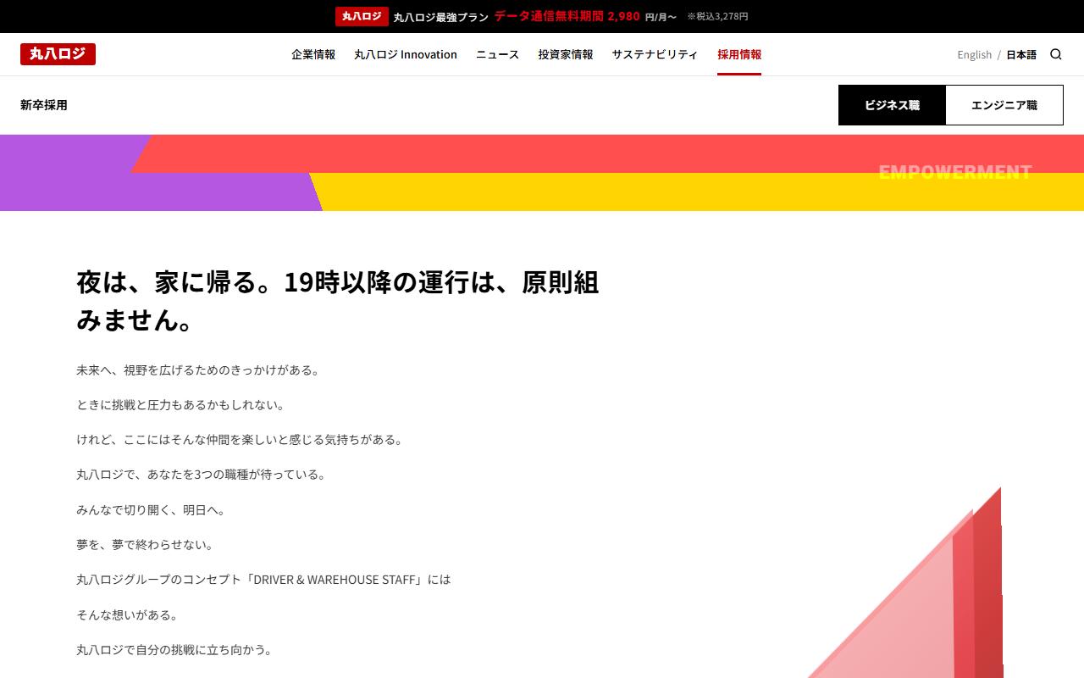The width and height of the screenshot is (1084, 678).
Task: Click the line 未来へ、視野を広げるためのきっかけがある。
Action: pyautogui.click(x=199, y=370)
